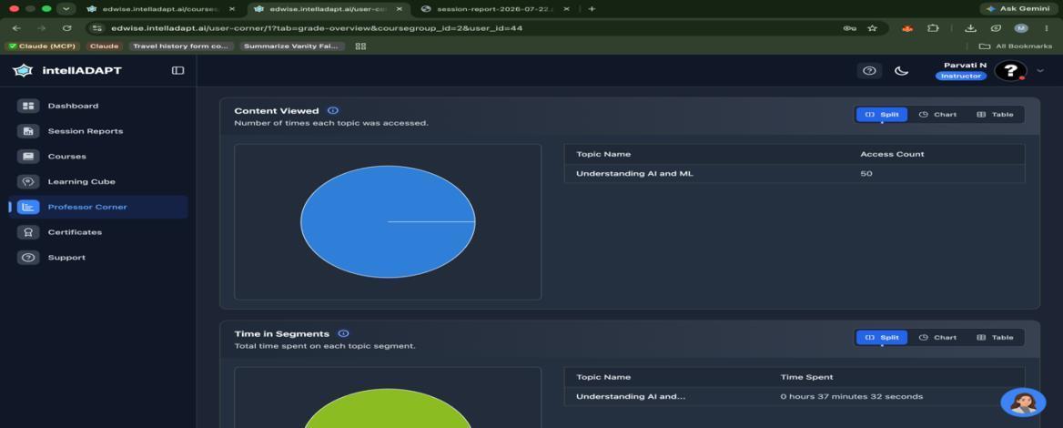Open the Travel history form bookmark

pyautogui.click(x=181, y=46)
